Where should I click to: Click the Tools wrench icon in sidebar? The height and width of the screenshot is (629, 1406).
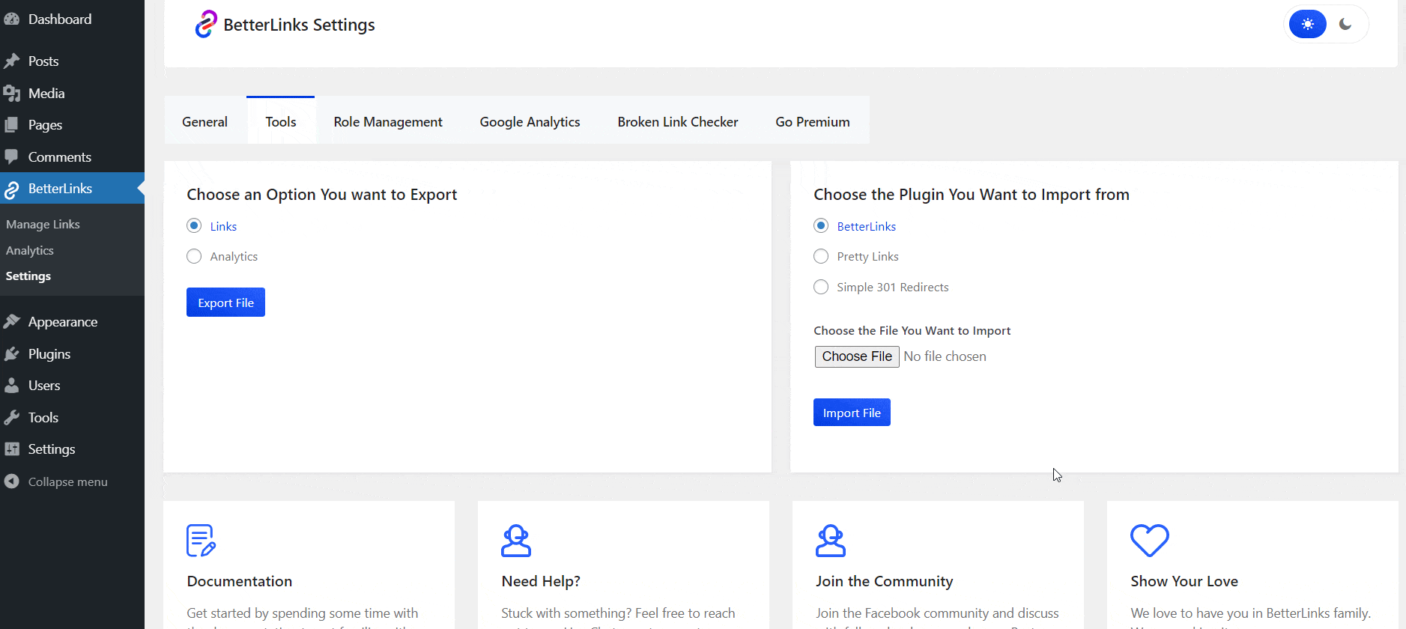click(11, 418)
